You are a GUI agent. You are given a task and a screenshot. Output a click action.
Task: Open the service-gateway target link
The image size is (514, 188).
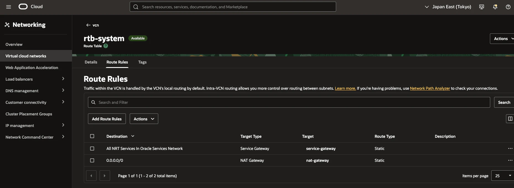pyautogui.click(x=321, y=149)
